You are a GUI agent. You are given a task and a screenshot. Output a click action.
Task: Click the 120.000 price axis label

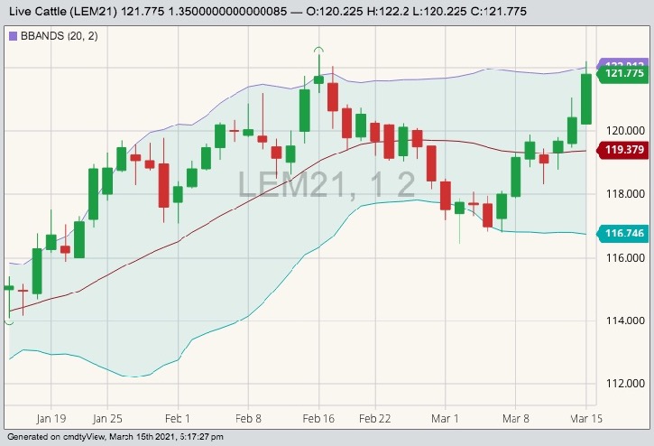(625, 131)
